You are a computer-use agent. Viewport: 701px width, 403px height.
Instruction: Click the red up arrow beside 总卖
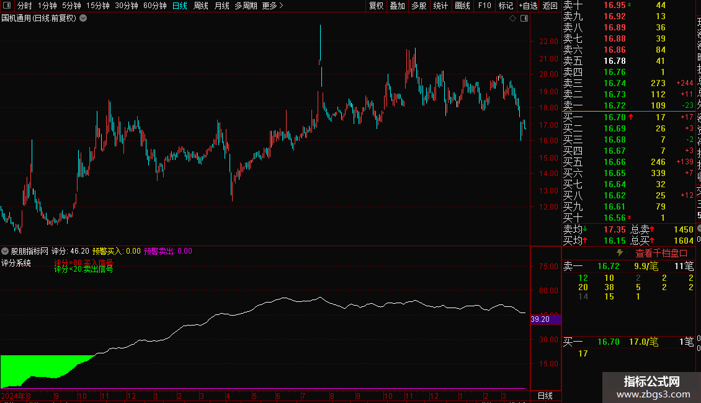click(652, 229)
